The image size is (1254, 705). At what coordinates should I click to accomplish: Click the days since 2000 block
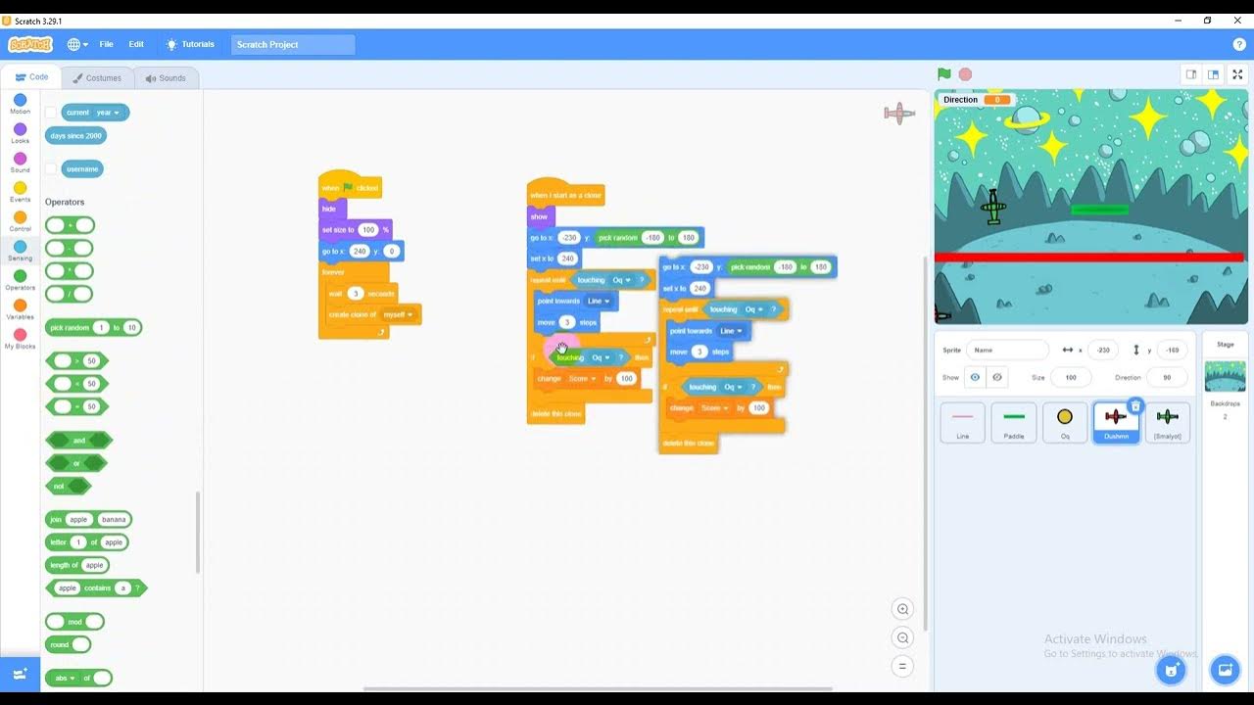click(75, 136)
